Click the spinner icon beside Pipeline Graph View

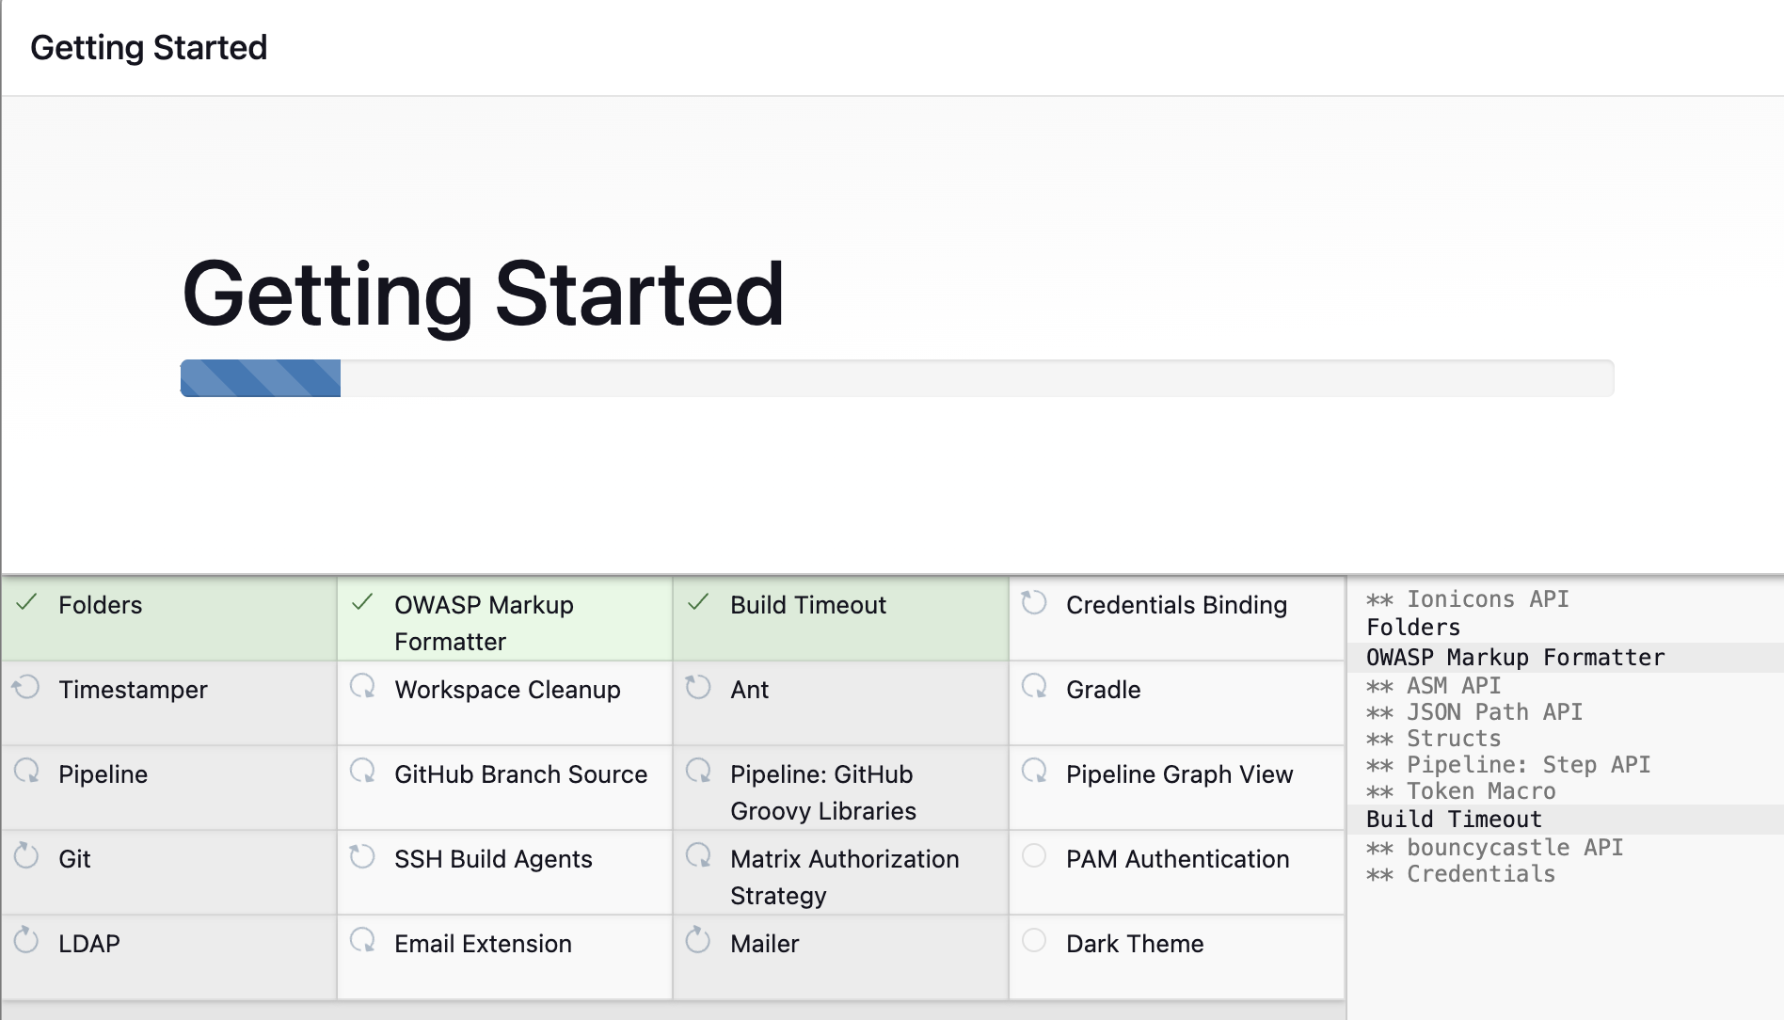[1034, 772]
